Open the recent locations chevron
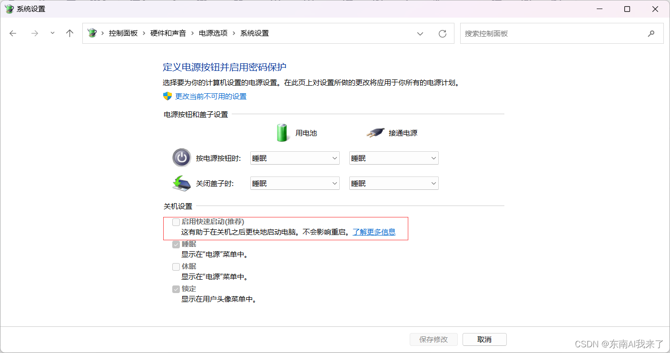 pos(52,33)
